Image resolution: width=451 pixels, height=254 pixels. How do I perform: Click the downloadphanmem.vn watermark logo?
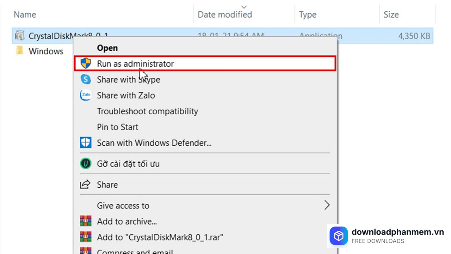[339, 236]
